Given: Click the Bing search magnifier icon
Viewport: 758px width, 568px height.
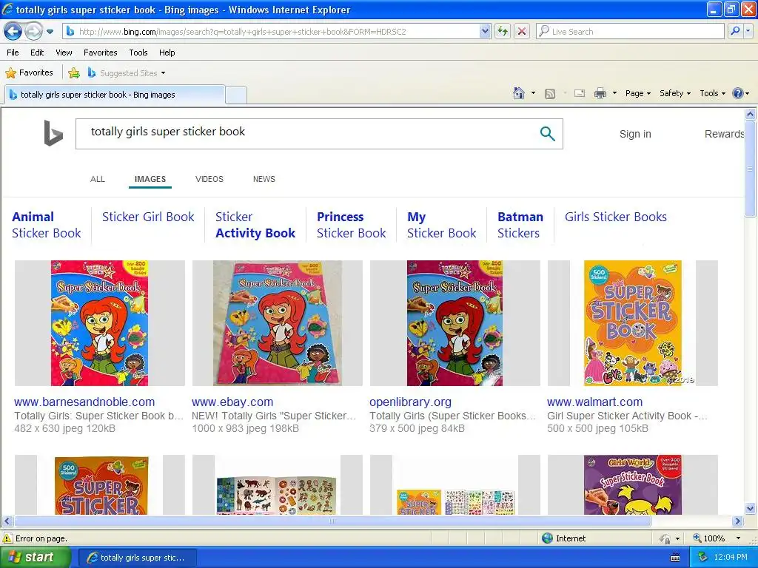Looking at the screenshot, I should tap(547, 134).
